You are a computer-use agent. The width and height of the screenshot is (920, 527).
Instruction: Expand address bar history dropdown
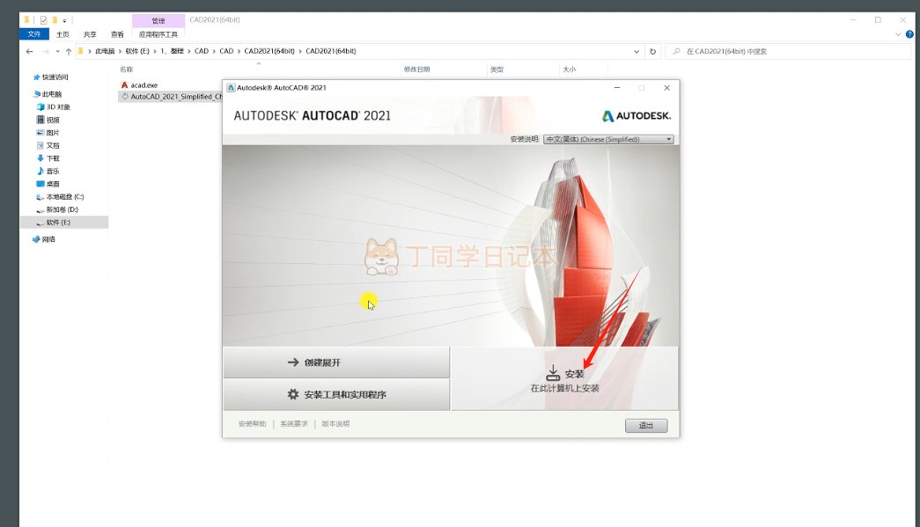click(636, 52)
